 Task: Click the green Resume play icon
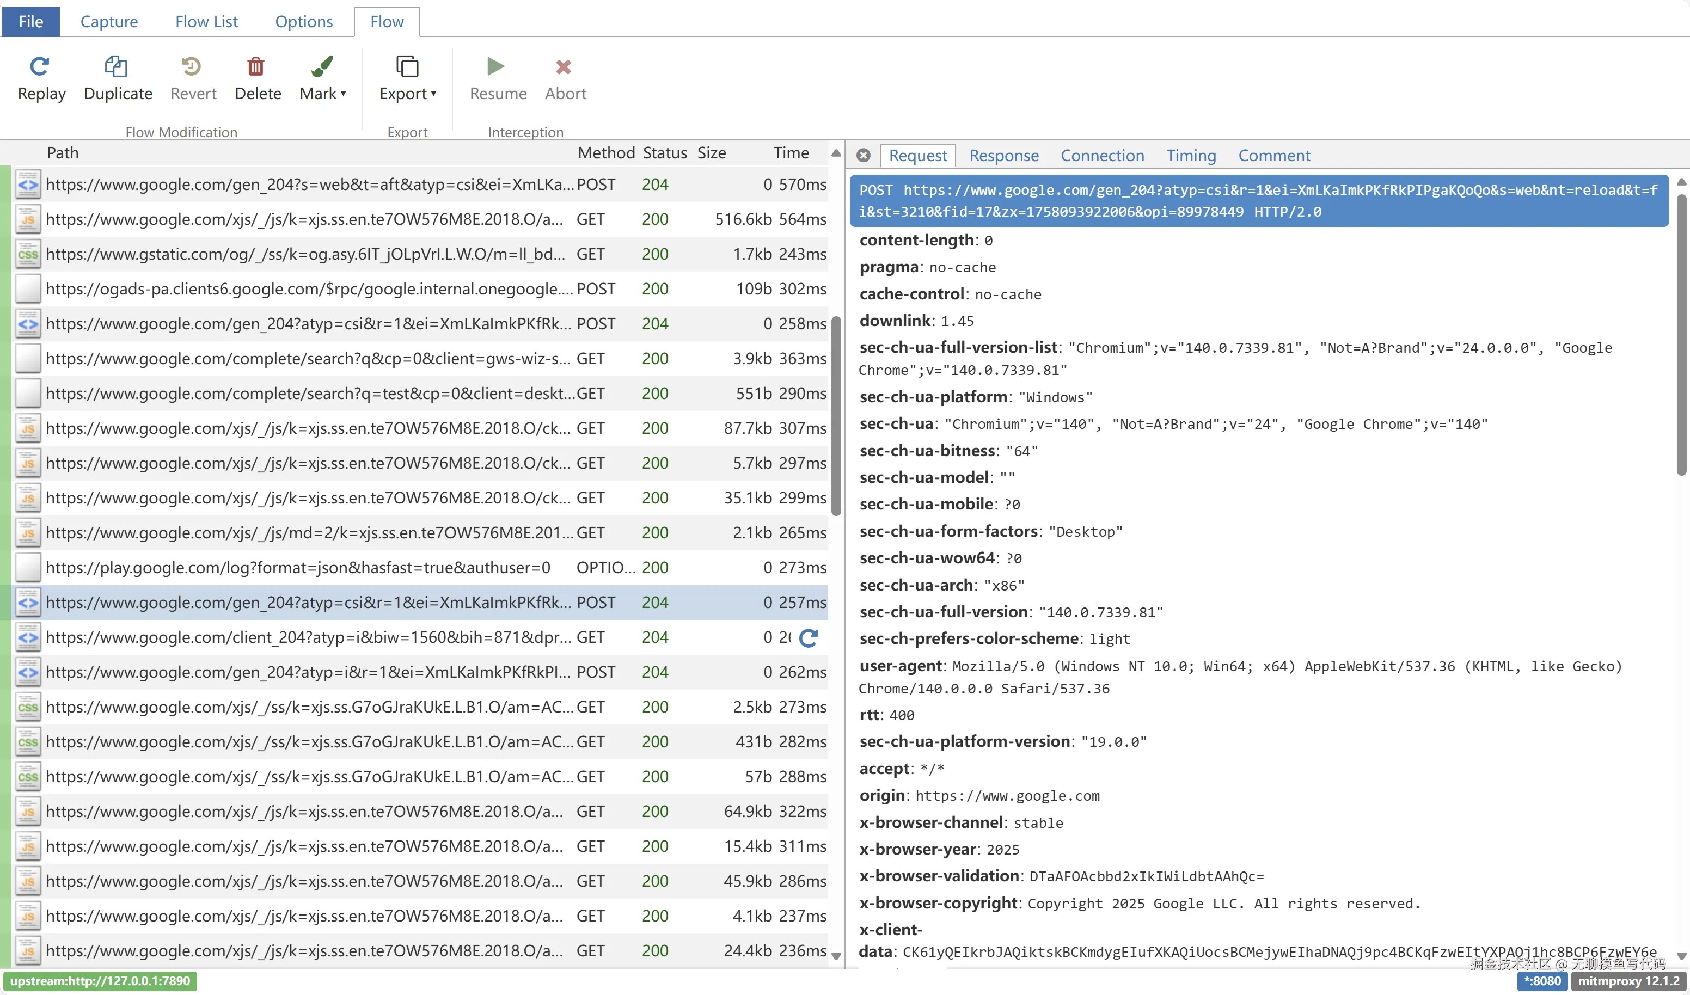pyautogui.click(x=495, y=66)
